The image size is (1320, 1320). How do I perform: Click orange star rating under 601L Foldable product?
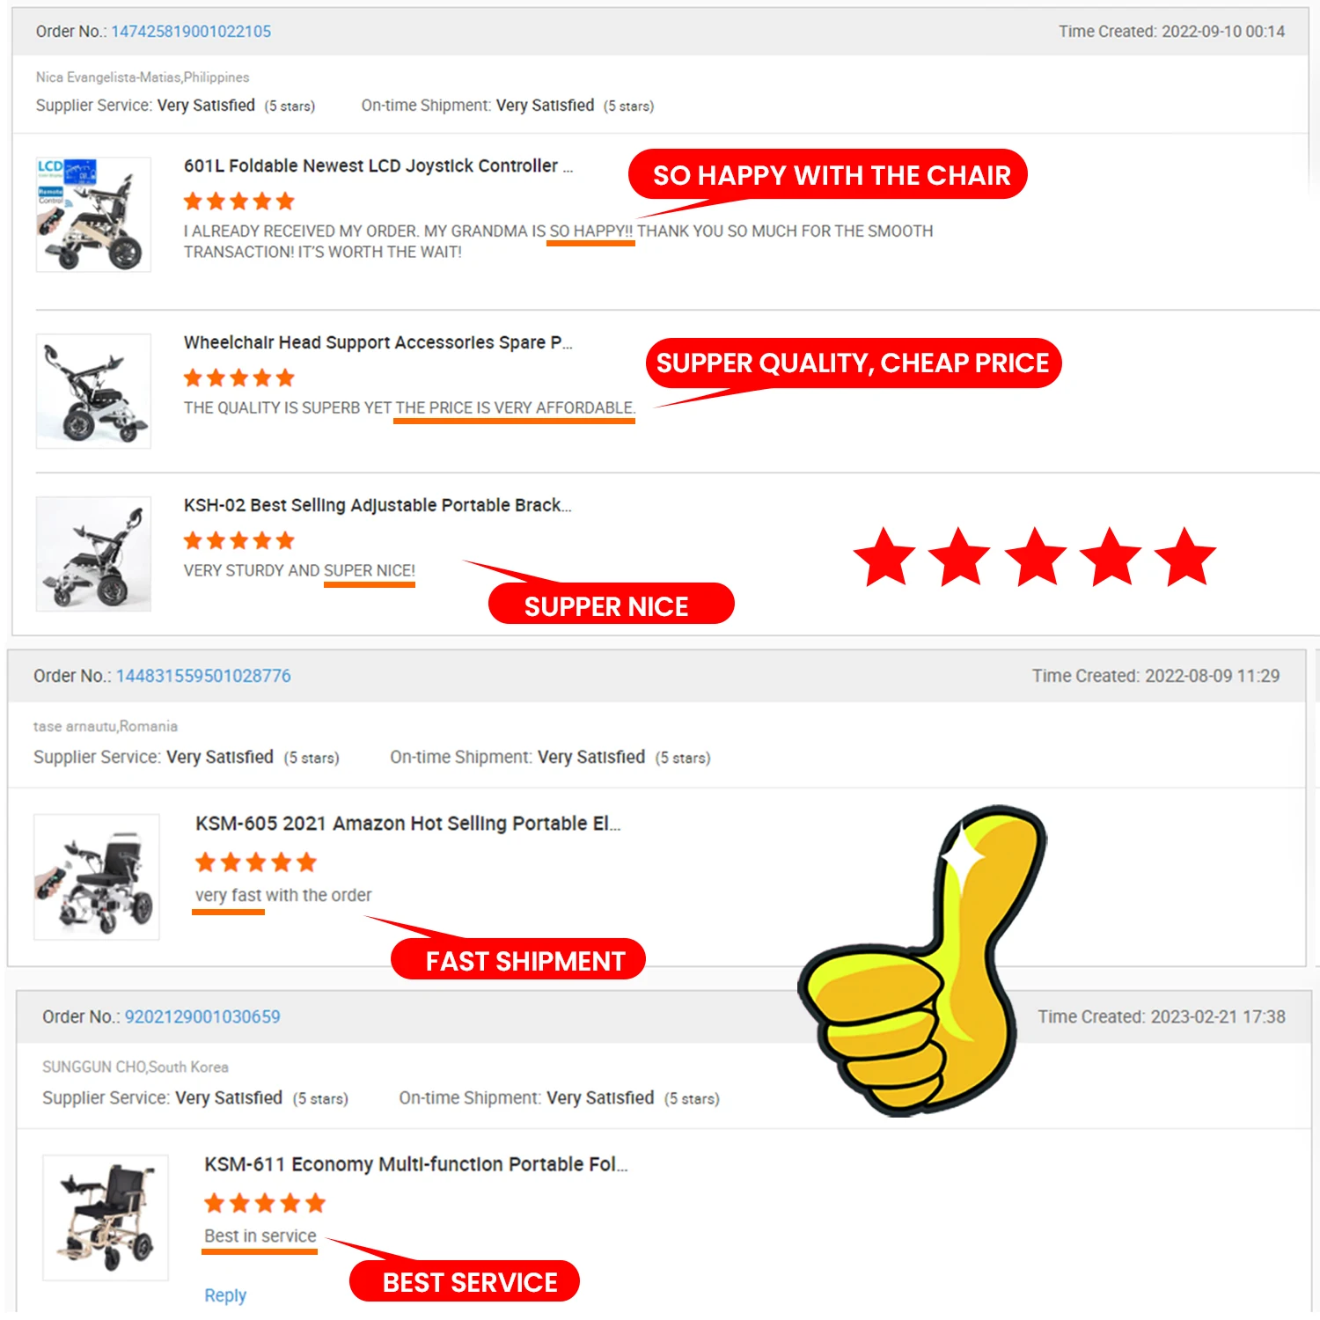(x=239, y=202)
